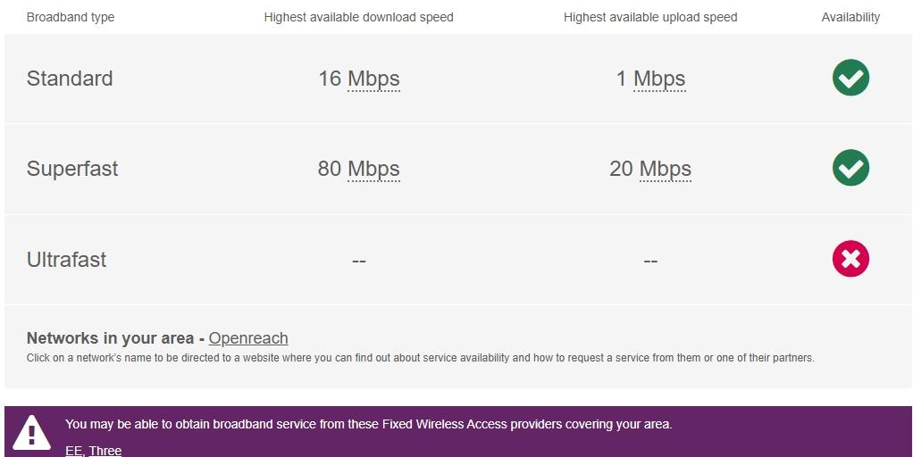The image size is (913, 457).
Task: Click the Highest available upload speed header
Action: pos(650,17)
